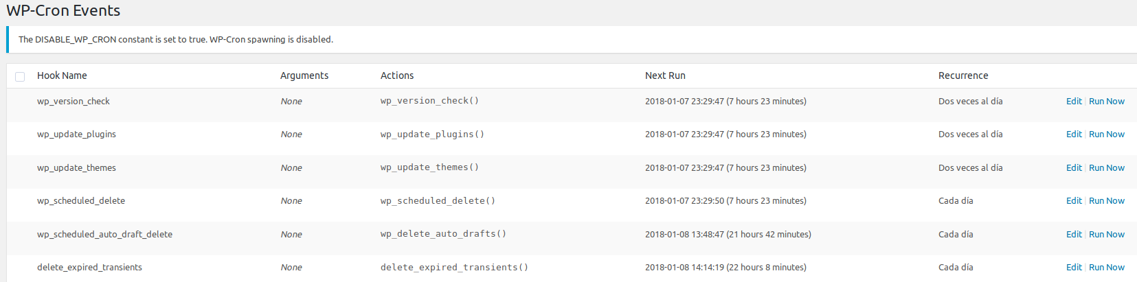Select the Next Run column header

[x=665, y=75]
